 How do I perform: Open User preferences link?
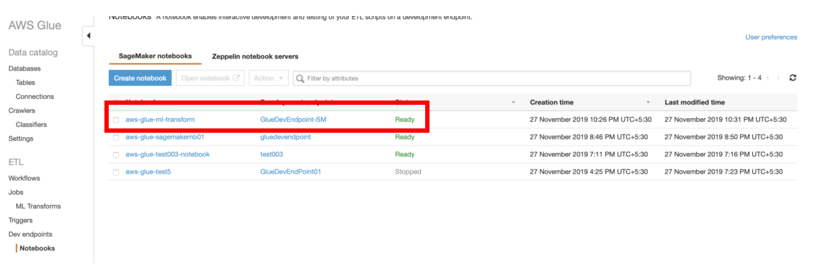[x=771, y=37]
